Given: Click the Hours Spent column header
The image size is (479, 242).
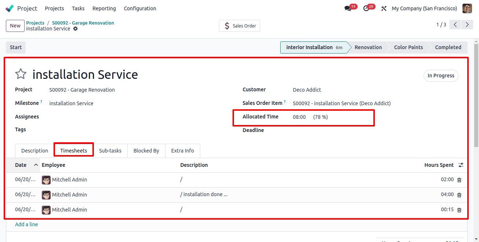Looking at the screenshot, I should tap(439, 165).
